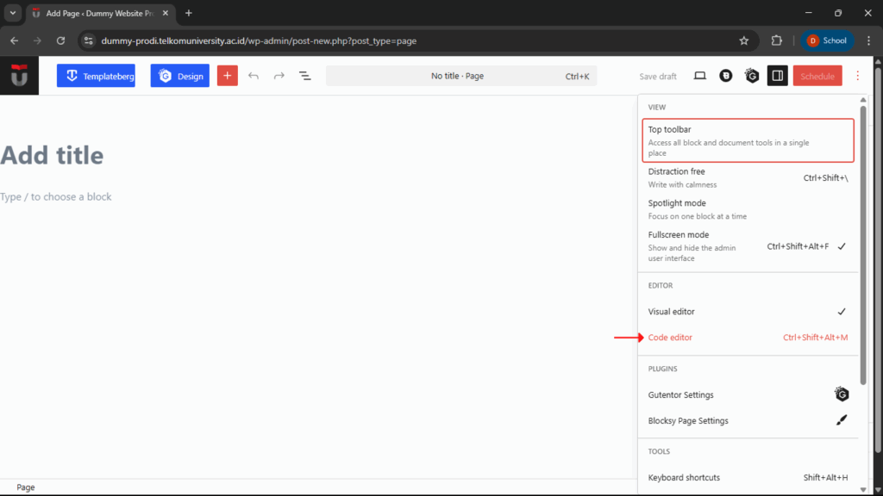Open the tab search dropdown arrow

click(x=13, y=13)
